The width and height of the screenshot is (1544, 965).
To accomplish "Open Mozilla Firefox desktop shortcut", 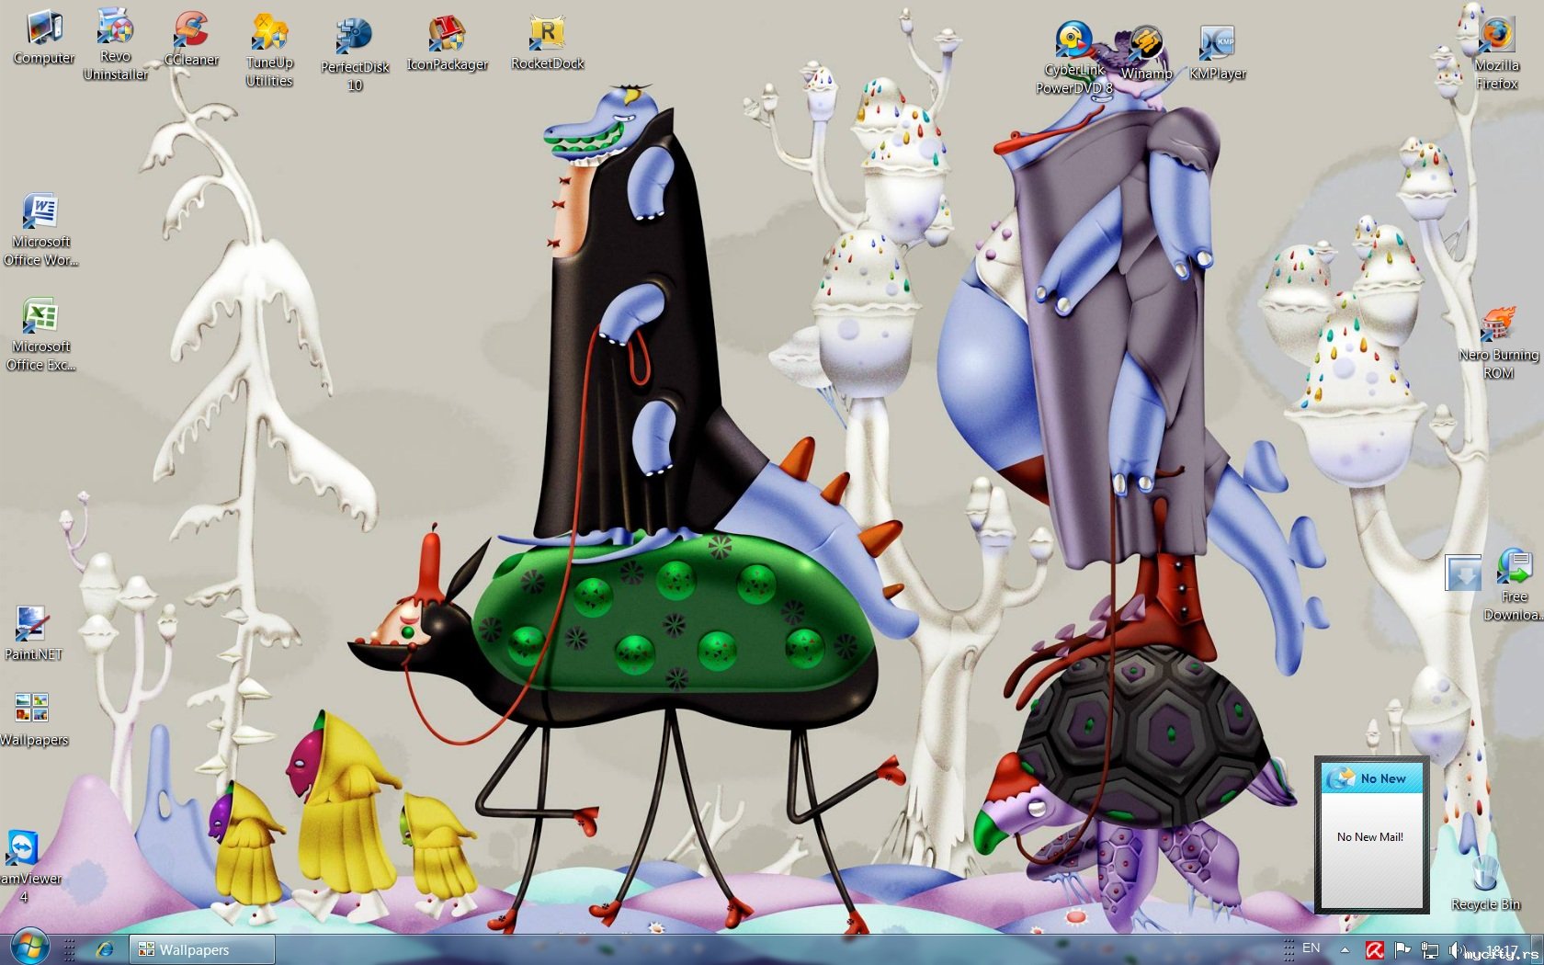I will point(1497,53).
